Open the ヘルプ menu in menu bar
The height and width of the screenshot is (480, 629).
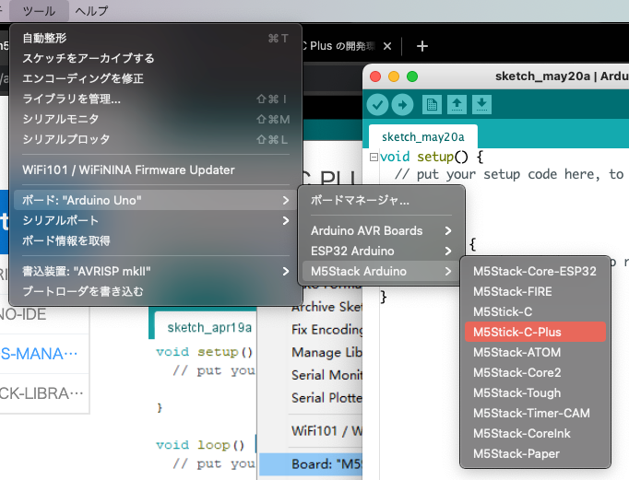pyautogui.click(x=91, y=11)
